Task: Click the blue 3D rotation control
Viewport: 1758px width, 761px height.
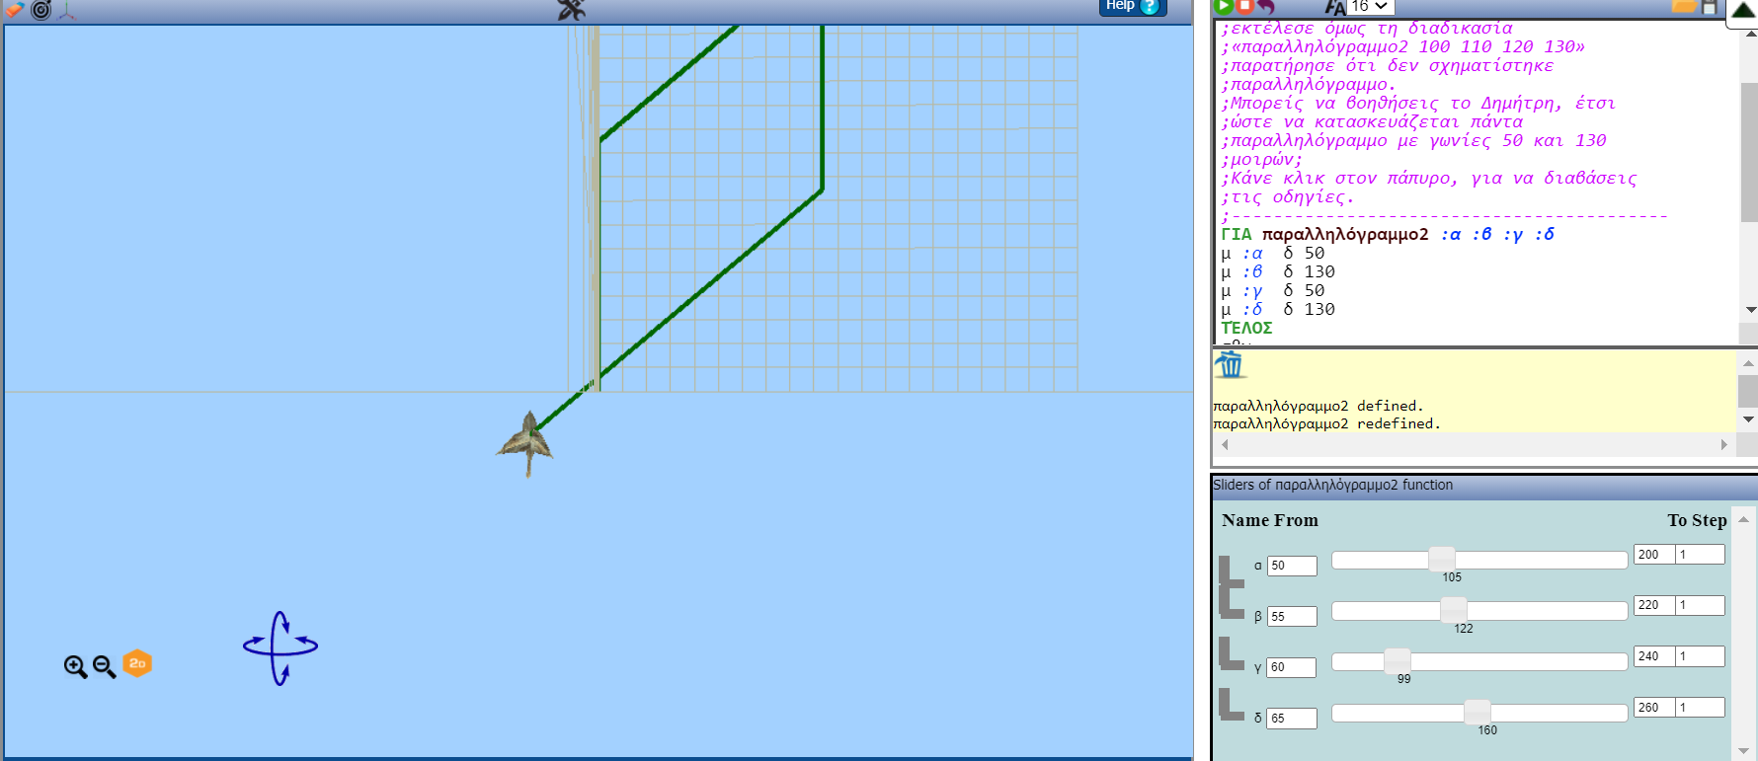Action: click(x=280, y=647)
